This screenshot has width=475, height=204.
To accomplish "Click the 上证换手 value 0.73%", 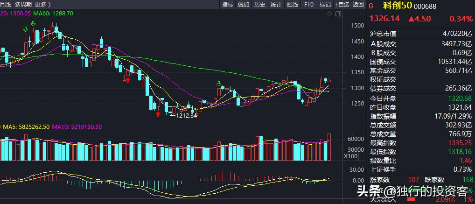I will (x=462, y=169).
